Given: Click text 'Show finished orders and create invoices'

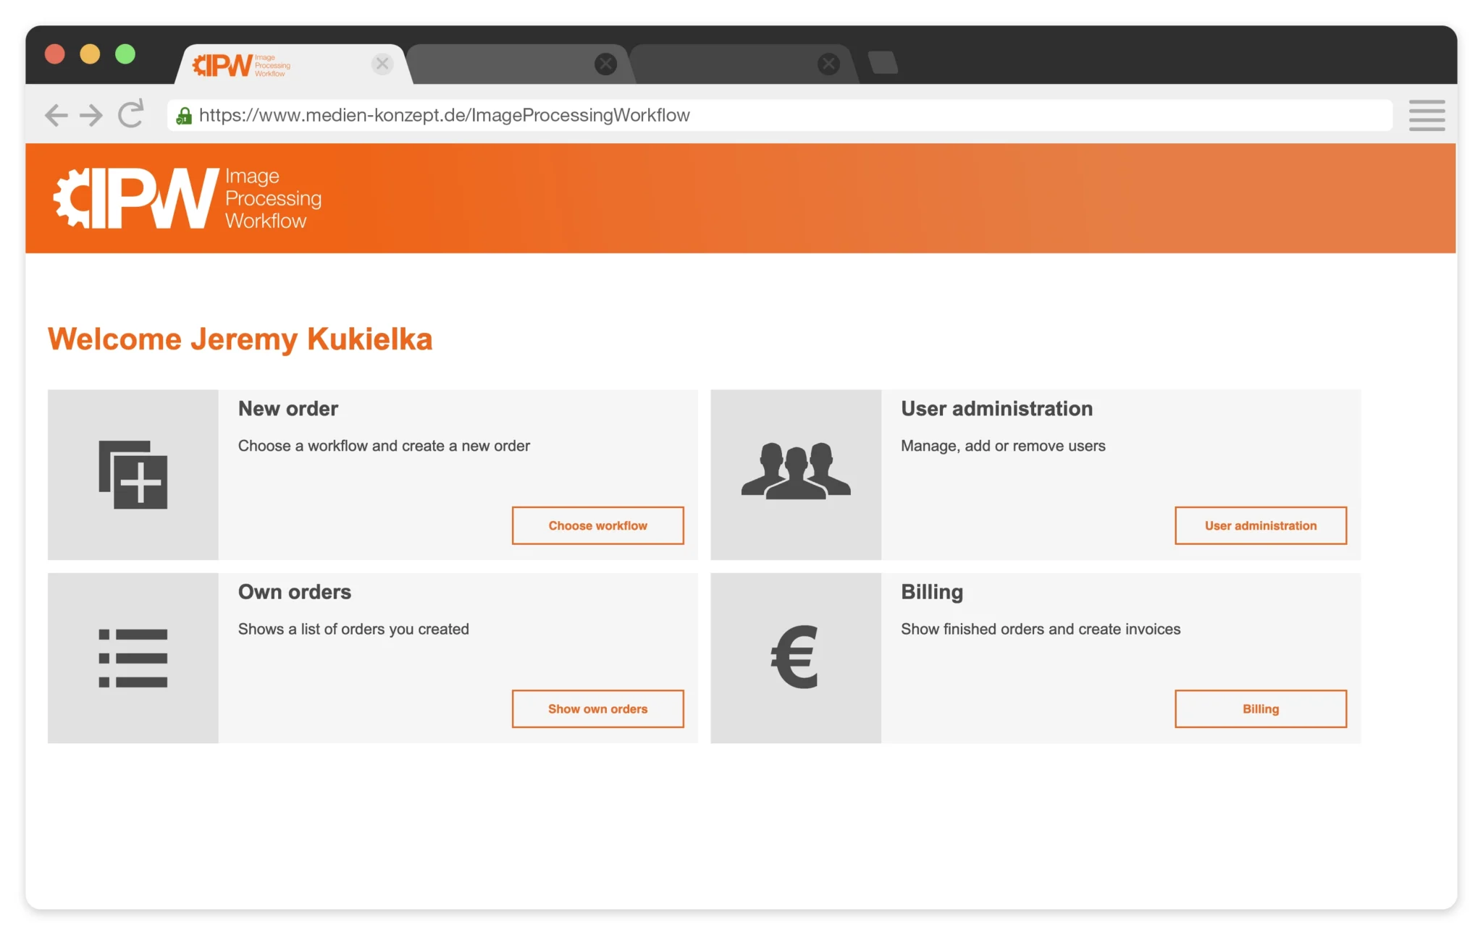Looking at the screenshot, I should (1041, 629).
